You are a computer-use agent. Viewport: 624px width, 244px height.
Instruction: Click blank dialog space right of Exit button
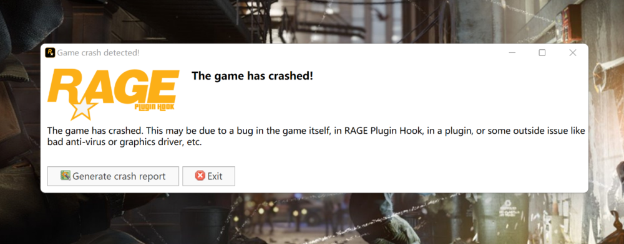(410, 176)
